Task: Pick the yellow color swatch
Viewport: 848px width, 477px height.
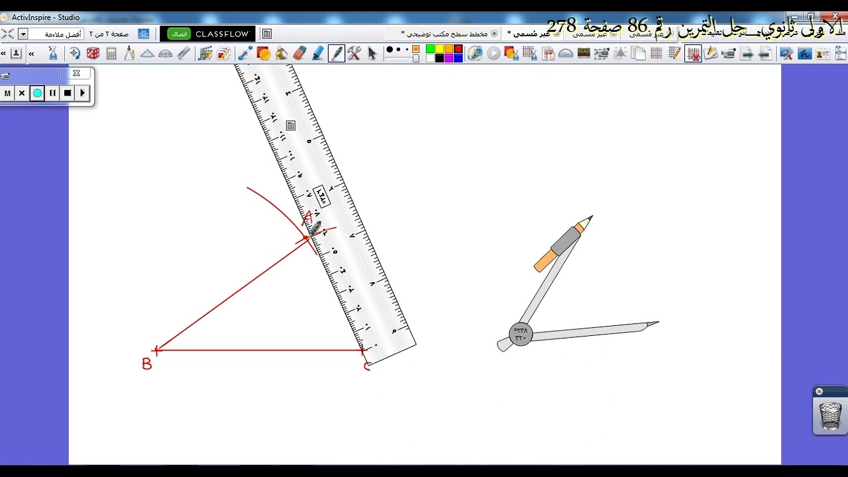Action: pos(439,49)
